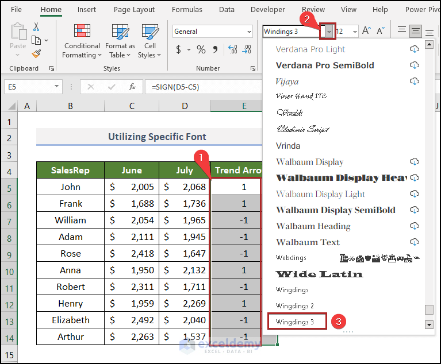441x364 pixels.
Task: Expand Accounting format currency arrow
Action: tap(189, 50)
